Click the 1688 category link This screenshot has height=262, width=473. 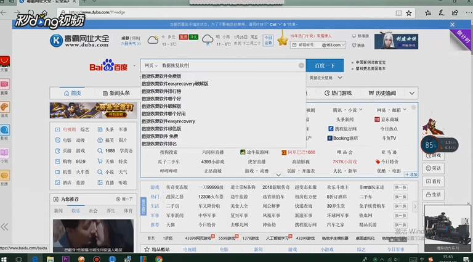tap(110, 150)
